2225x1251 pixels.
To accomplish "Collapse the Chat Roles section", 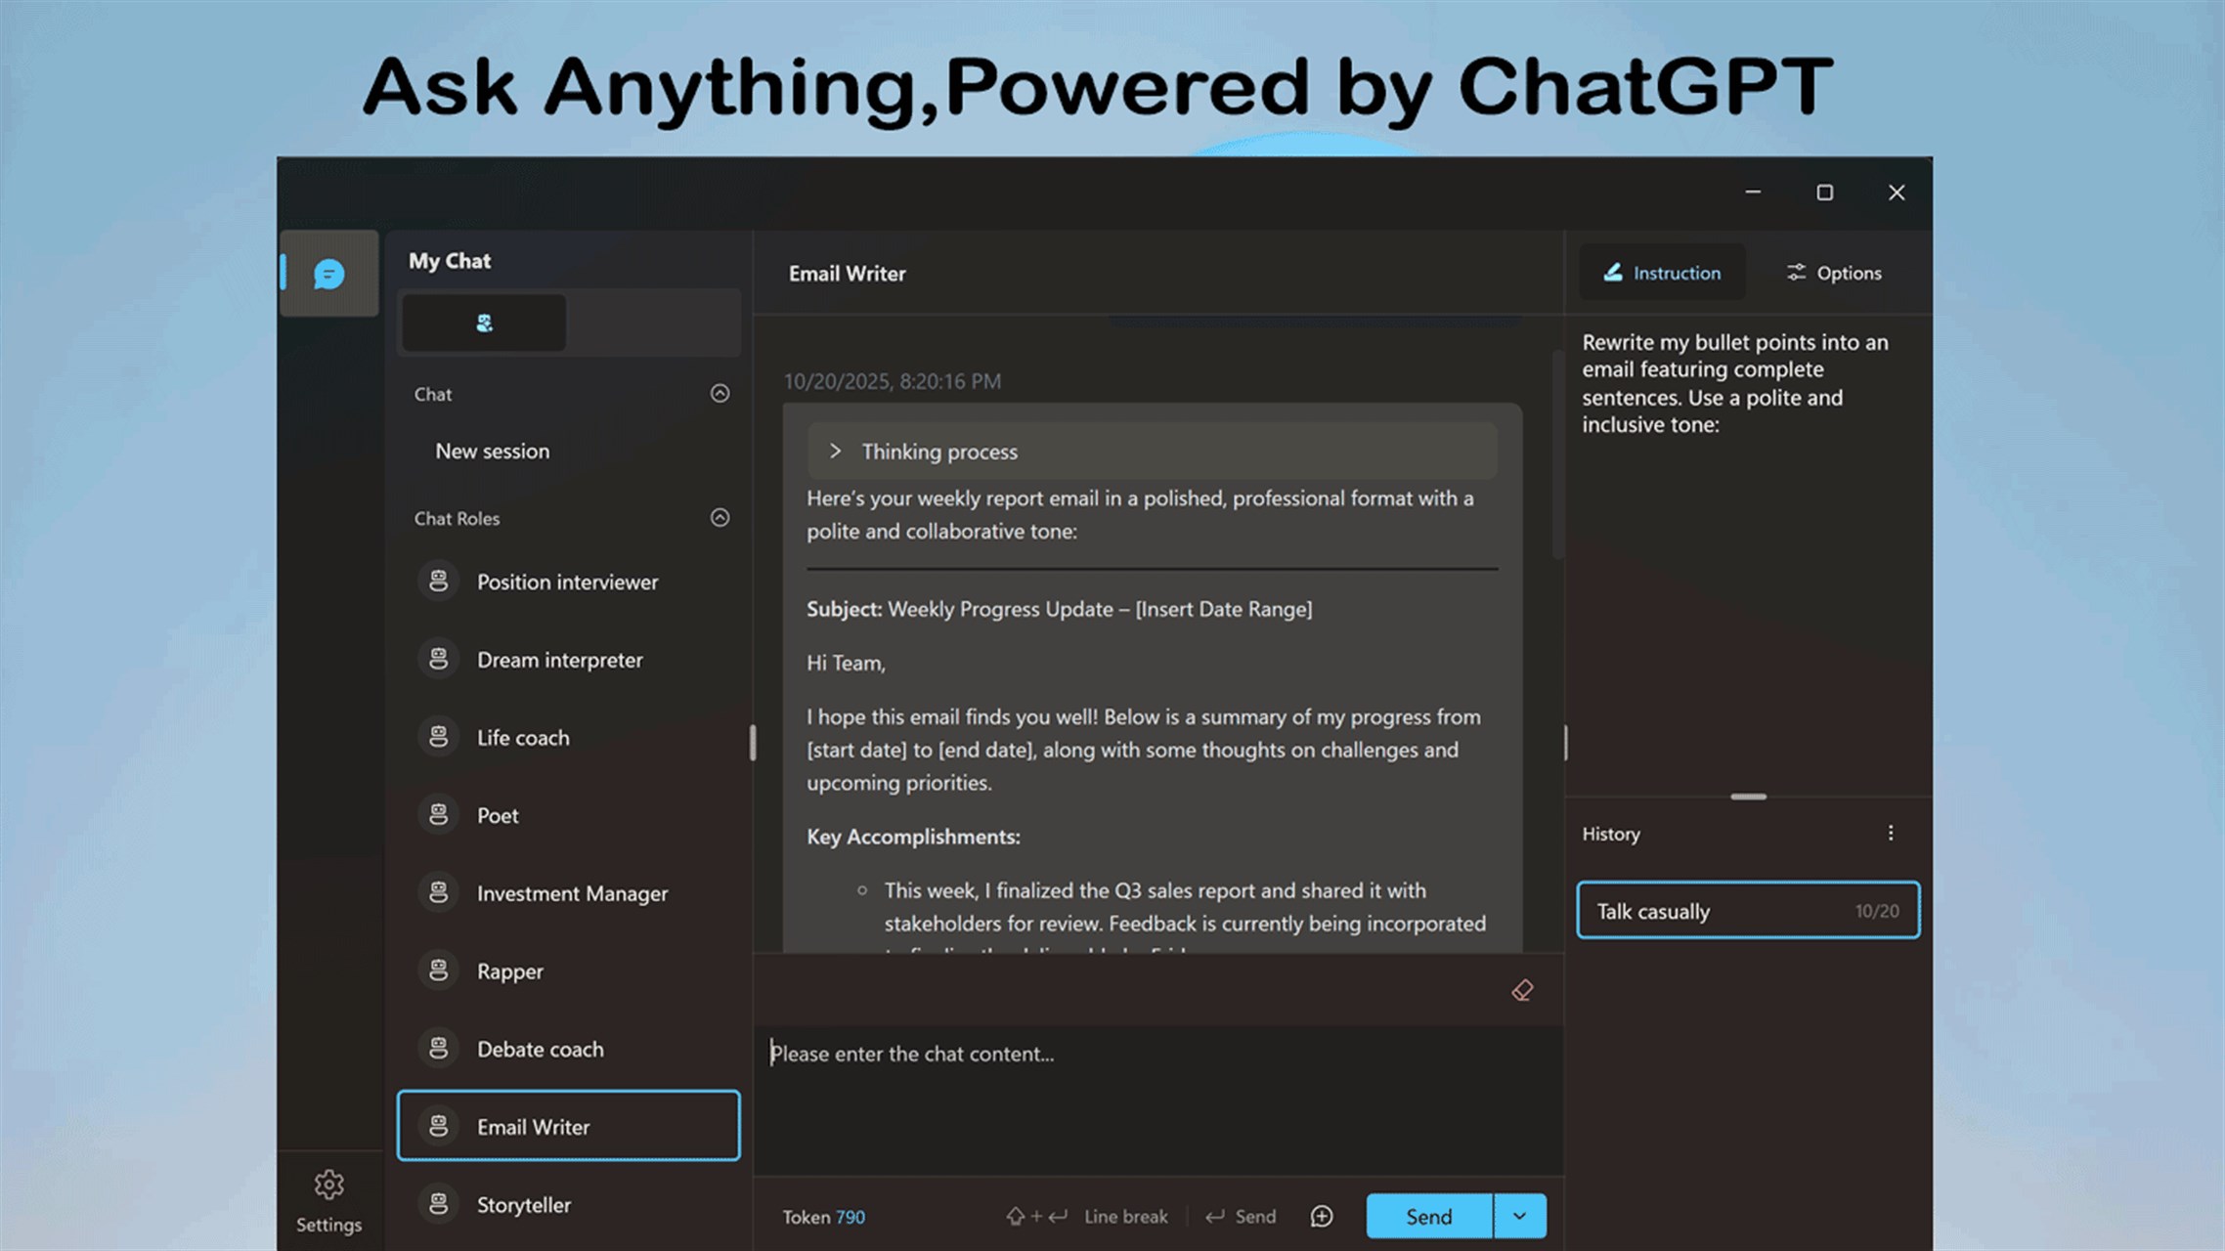I will click(x=720, y=517).
